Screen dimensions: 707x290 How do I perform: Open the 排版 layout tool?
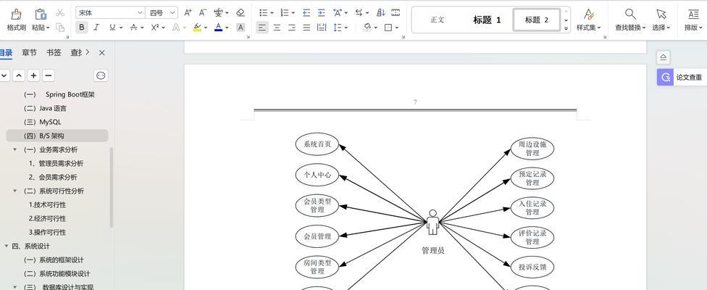[x=693, y=20]
